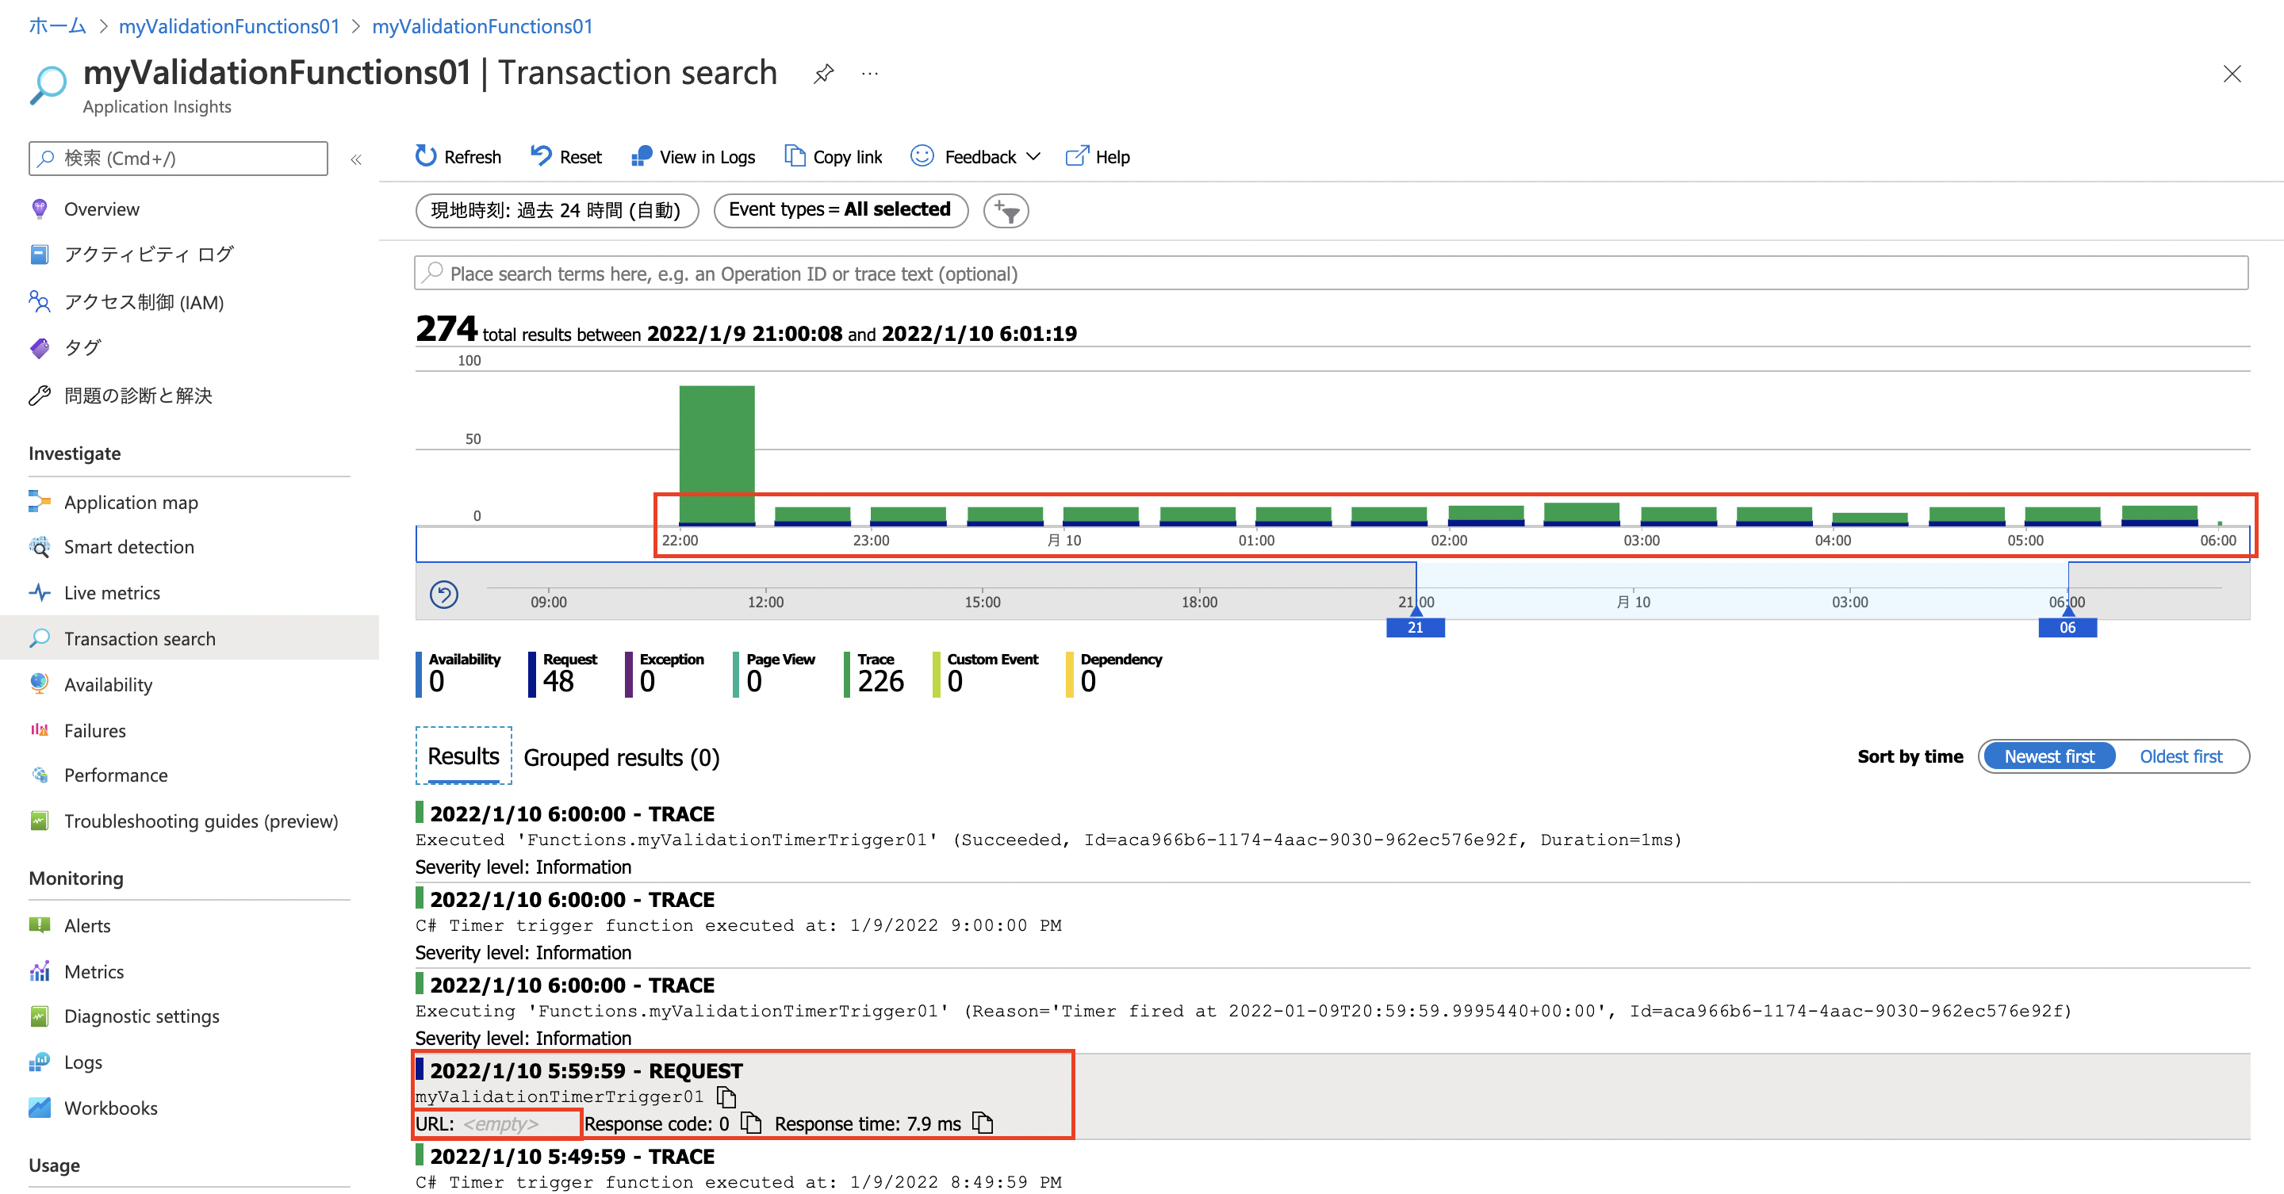Open Live metrics in sidebar
This screenshot has width=2284, height=1194.
pyautogui.click(x=112, y=592)
